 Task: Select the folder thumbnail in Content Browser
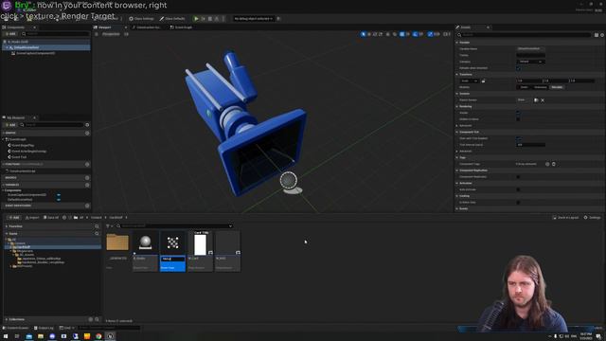point(117,242)
